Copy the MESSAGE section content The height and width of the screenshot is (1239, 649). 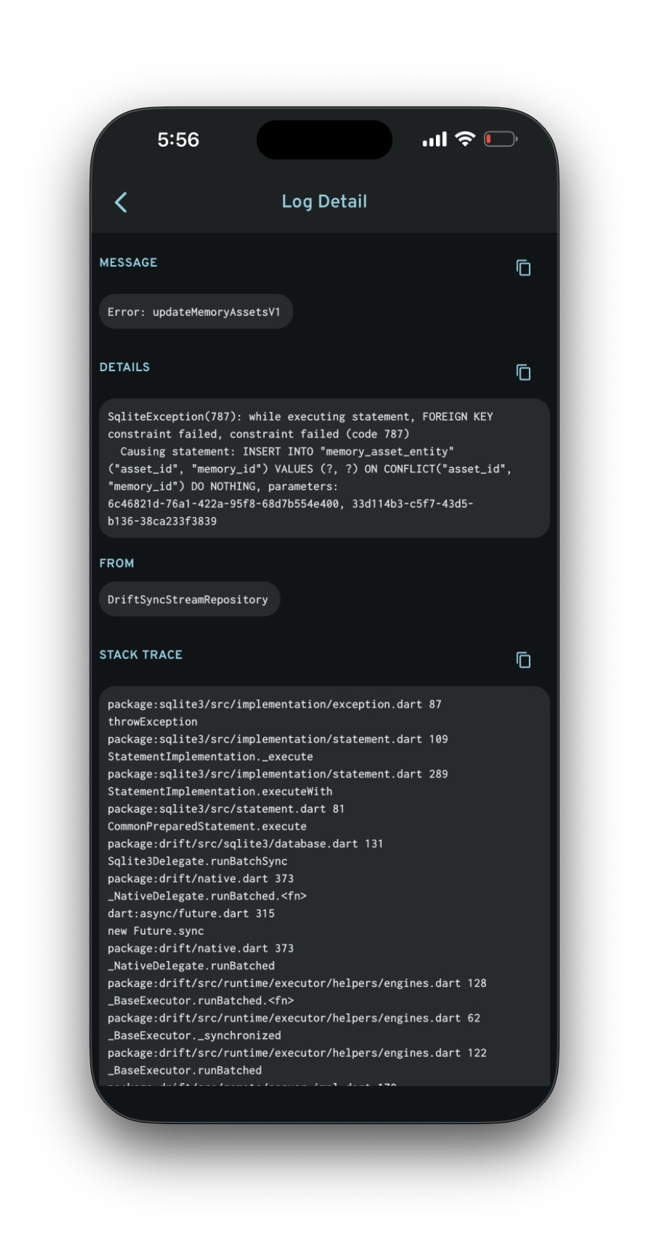pyautogui.click(x=523, y=268)
